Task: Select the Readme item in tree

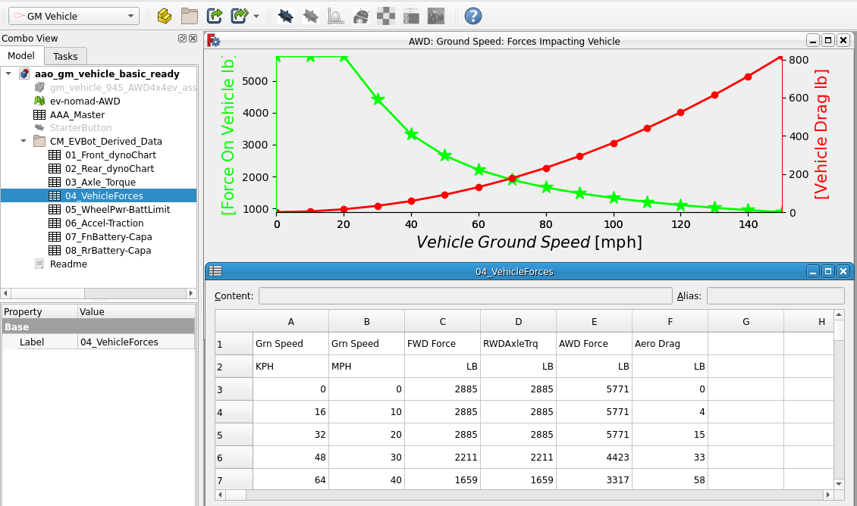Action: click(68, 264)
